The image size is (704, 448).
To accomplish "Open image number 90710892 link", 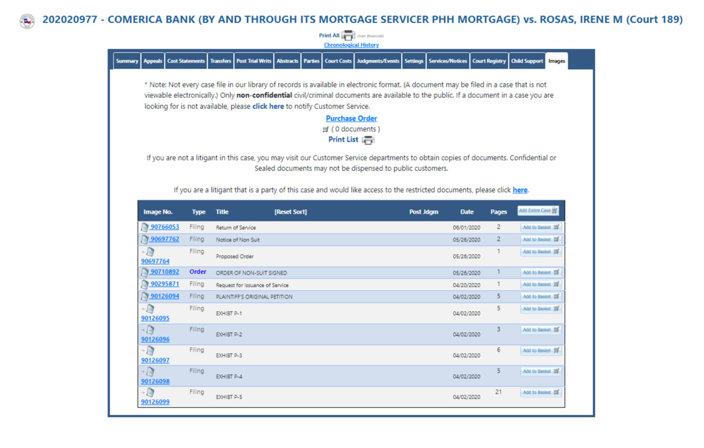I will click(x=165, y=272).
